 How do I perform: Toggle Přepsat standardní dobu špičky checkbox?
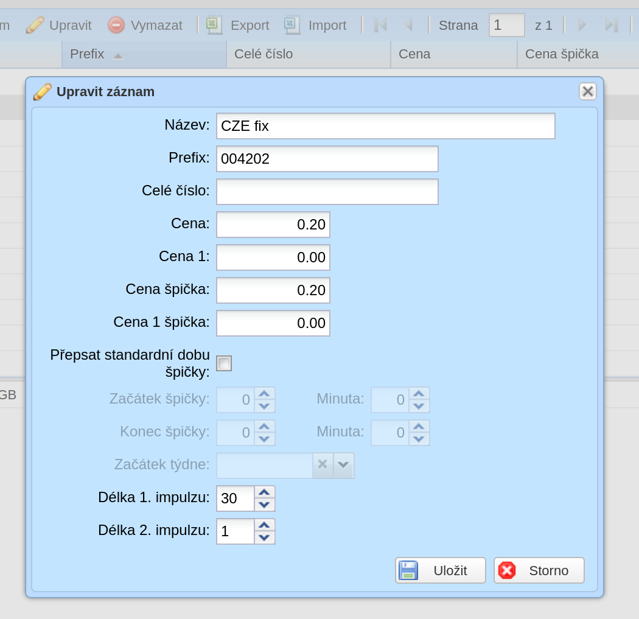tap(224, 363)
